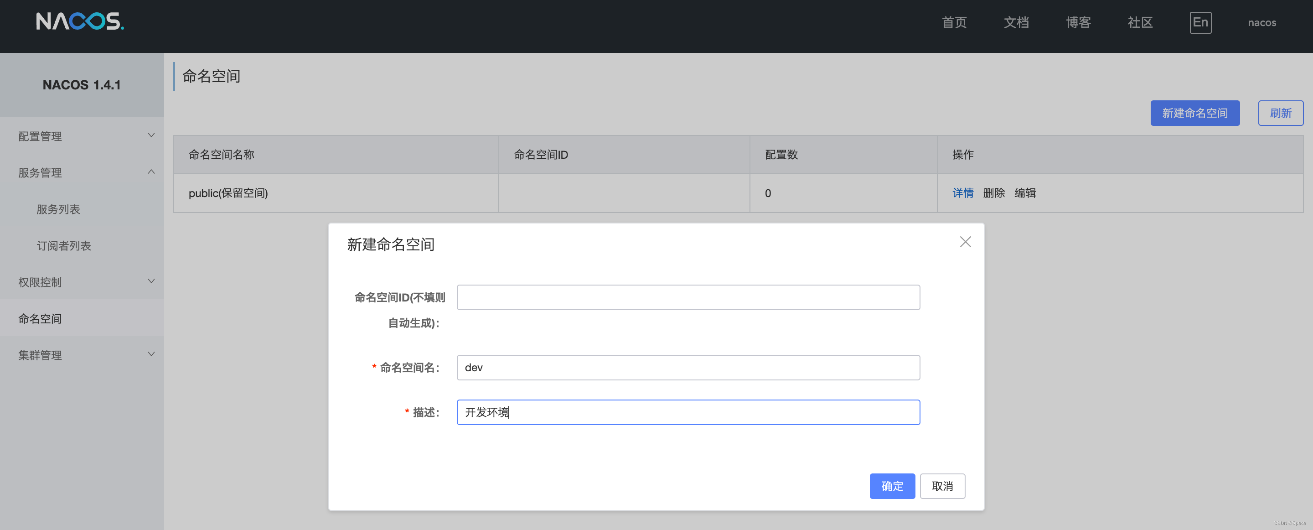Open 详情 for public namespace
This screenshot has width=1313, height=530.
[963, 193]
